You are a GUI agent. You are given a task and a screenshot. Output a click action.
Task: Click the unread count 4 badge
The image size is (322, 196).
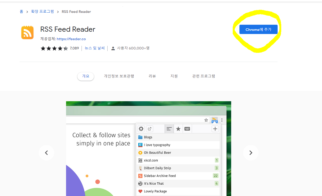216,184
